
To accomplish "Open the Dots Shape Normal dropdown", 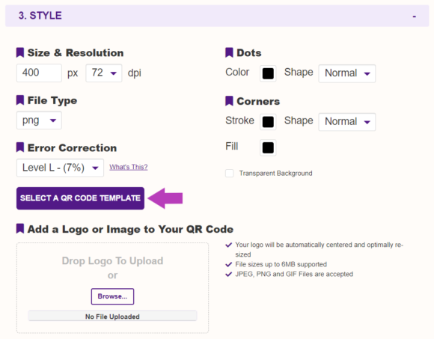I will [347, 73].
